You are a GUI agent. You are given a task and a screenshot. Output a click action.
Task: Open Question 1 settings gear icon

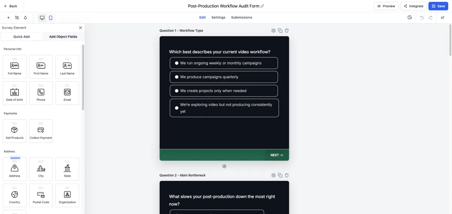pyautogui.click(x=273, y=30)
